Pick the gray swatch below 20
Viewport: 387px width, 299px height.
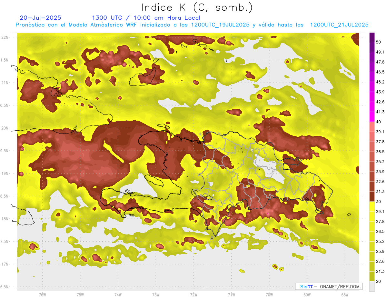coord(372,286)
